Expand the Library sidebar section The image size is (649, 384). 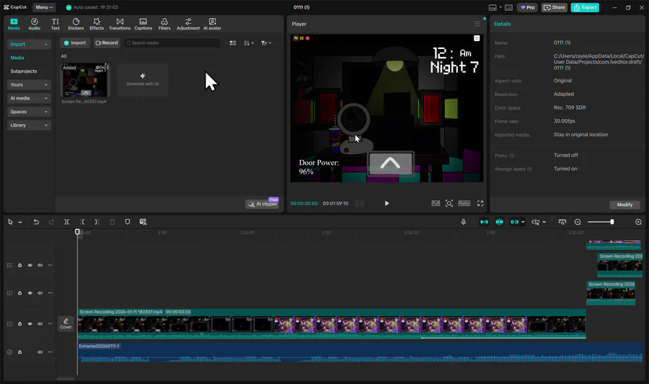[x=29, y=125]
